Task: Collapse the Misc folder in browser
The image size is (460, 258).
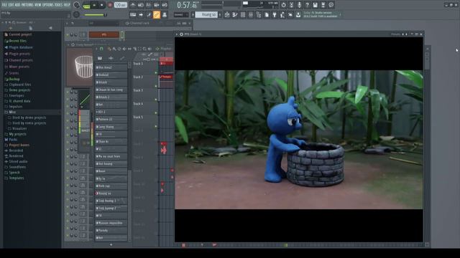Action: tap(12, 112)
